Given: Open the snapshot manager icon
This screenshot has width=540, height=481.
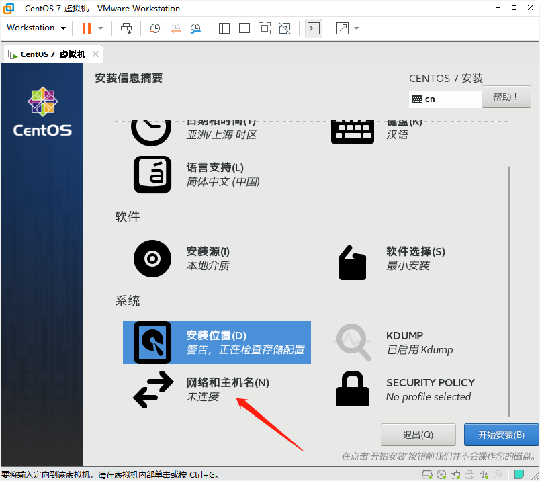Looking at the screenshot, I should 195,28.
